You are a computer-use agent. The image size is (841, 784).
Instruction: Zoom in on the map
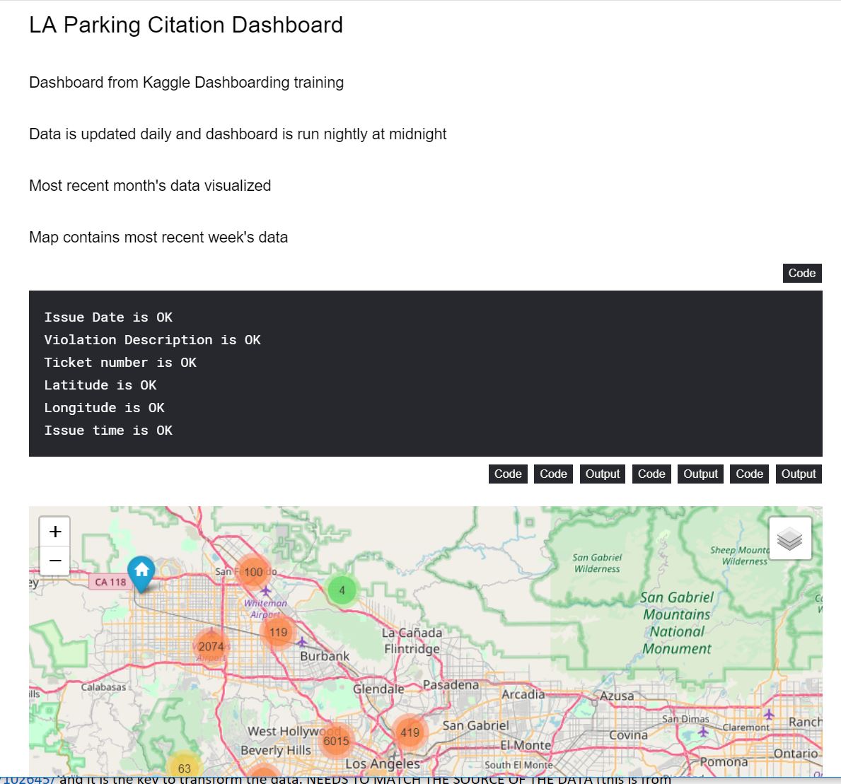tap(55, 532)
